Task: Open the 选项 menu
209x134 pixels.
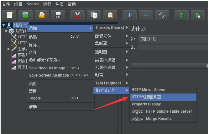Action: click(x=59, y=4)
